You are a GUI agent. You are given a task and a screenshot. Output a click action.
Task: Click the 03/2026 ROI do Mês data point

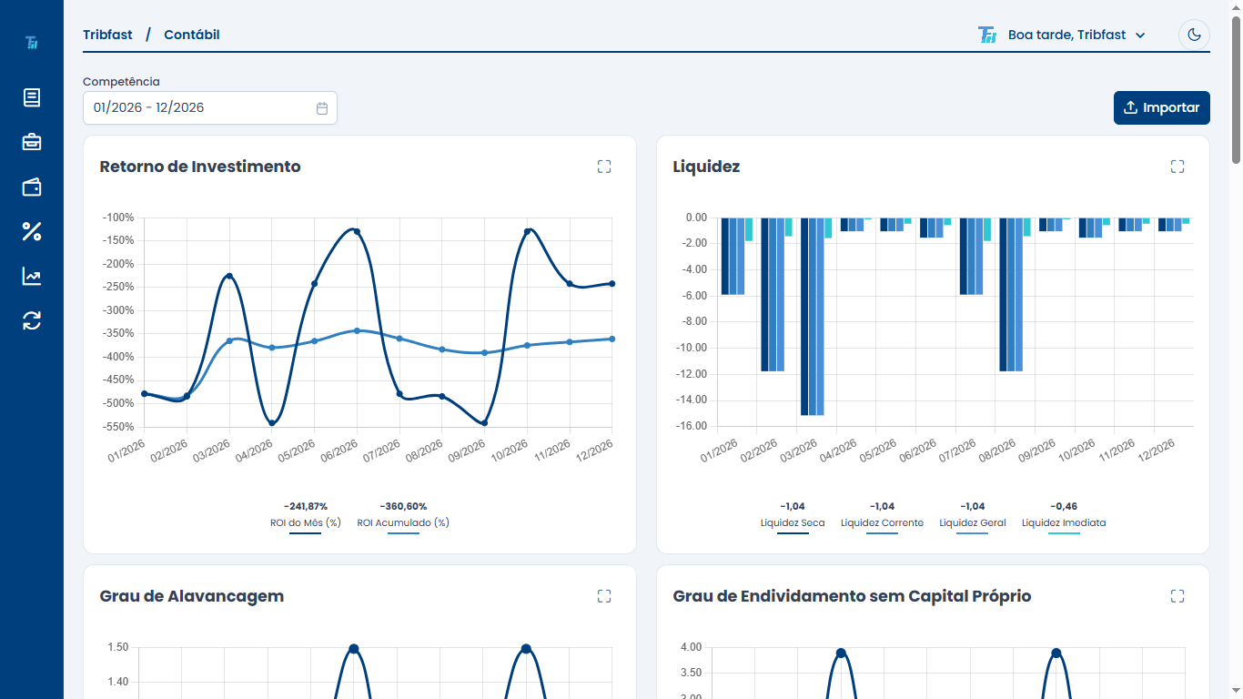229,276
